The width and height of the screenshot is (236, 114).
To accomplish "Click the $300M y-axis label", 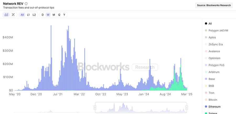I will 8,50.
